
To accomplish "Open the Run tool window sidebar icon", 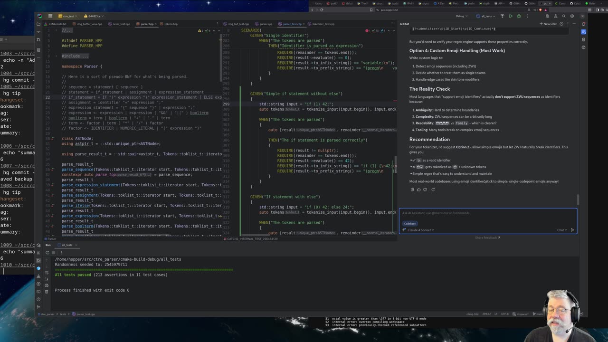I will tap(38, 260).
